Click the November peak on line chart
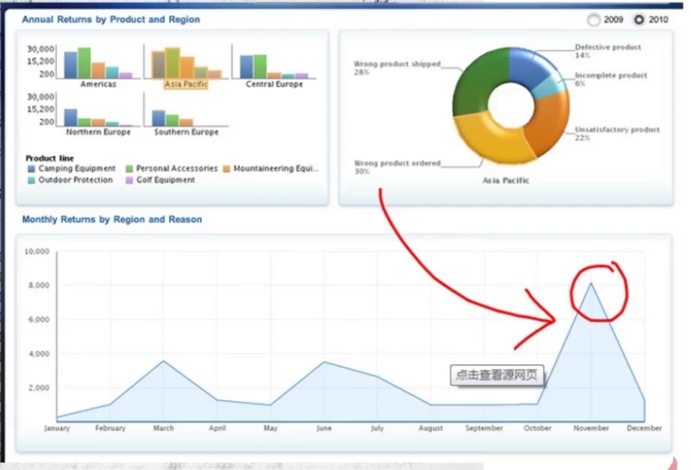This screenshot has width=691, height=470. [591, 283]
